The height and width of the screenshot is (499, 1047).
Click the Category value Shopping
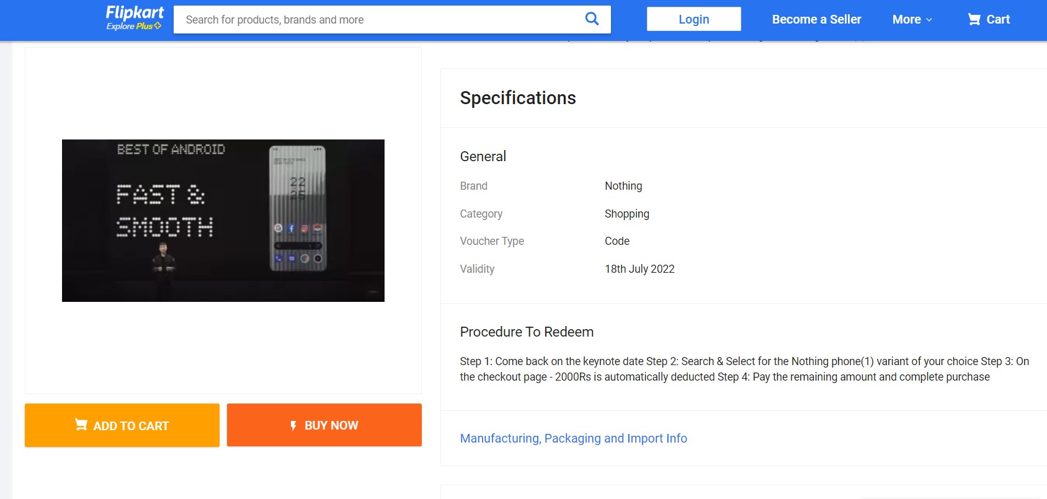(x=627, y=214)
